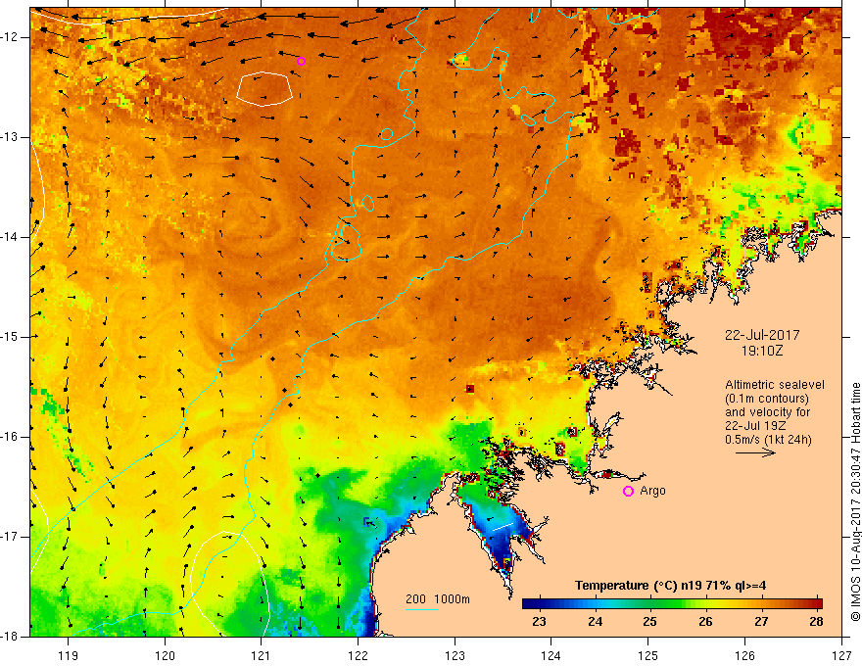Click the latitude axis label '-14'
862x666 pixels.
click(x=10, y=237)
